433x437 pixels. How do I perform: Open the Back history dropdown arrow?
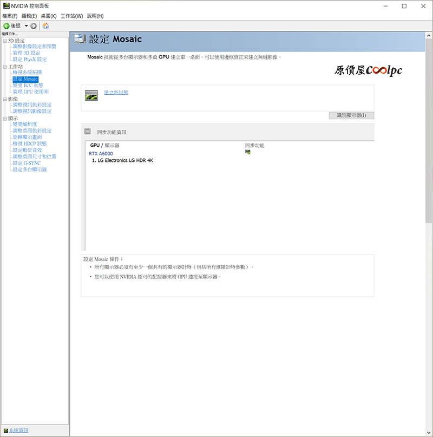(x=26, y=26)
